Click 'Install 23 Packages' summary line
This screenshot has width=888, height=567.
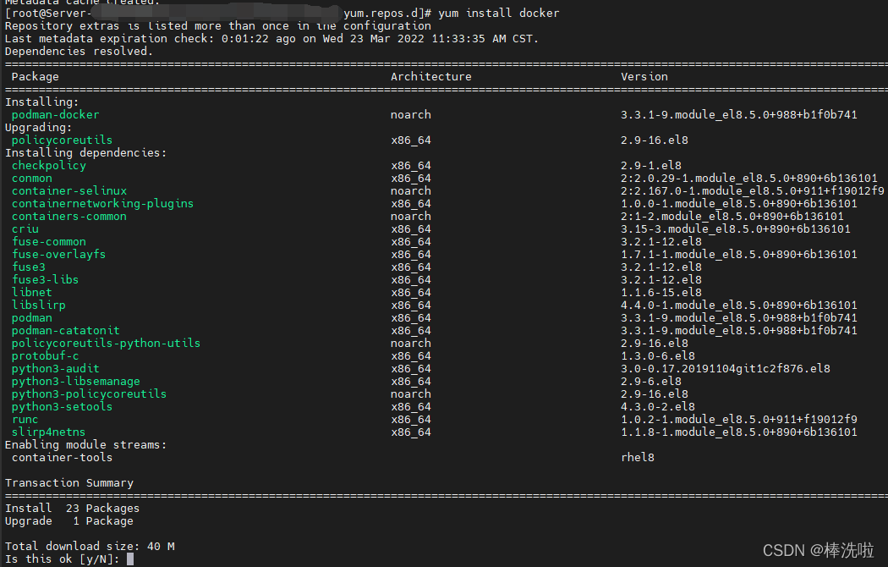(72, 508)
